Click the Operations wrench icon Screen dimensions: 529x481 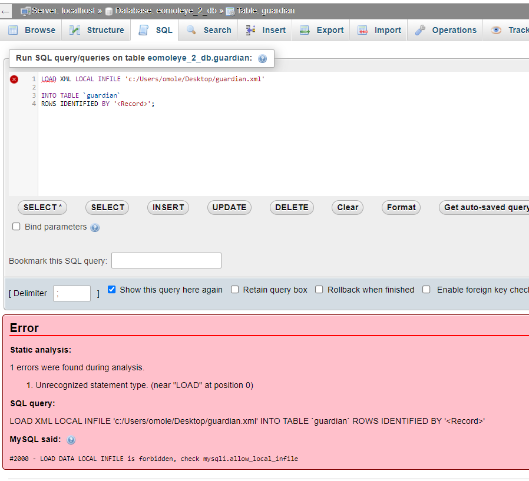pyautogui.click(x=420, y=29)
